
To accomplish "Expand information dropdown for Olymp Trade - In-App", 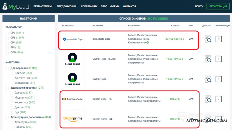I will pos(219,59).
